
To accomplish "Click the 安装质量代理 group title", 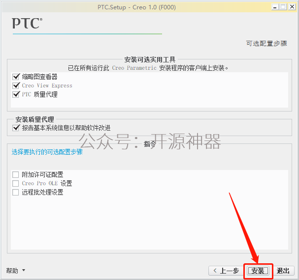I will pos(34,119).
